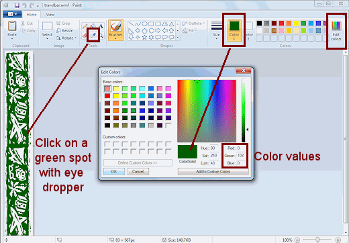
Task: Click the first empty Custom colors slot
Action: (107, 144)
